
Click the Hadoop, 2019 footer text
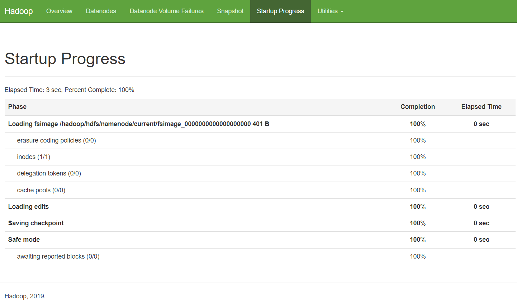click(x=25, y=296)
